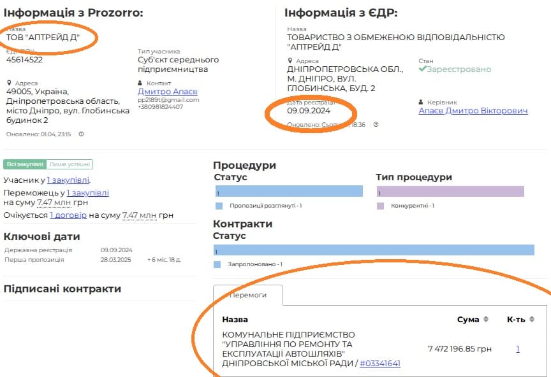
Task: Click map pin icon by Prozorro address
Action: [10, 83]
